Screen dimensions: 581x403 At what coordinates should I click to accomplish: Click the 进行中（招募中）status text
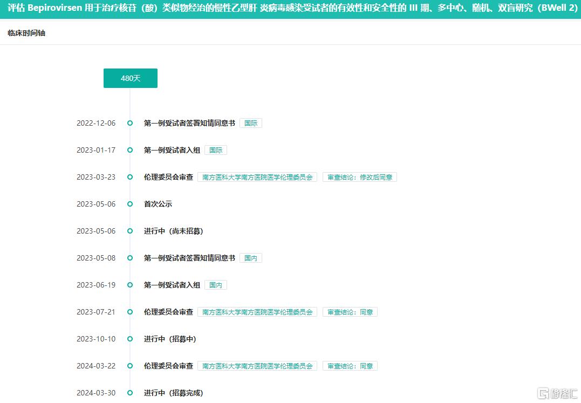[x=170, y=339]
